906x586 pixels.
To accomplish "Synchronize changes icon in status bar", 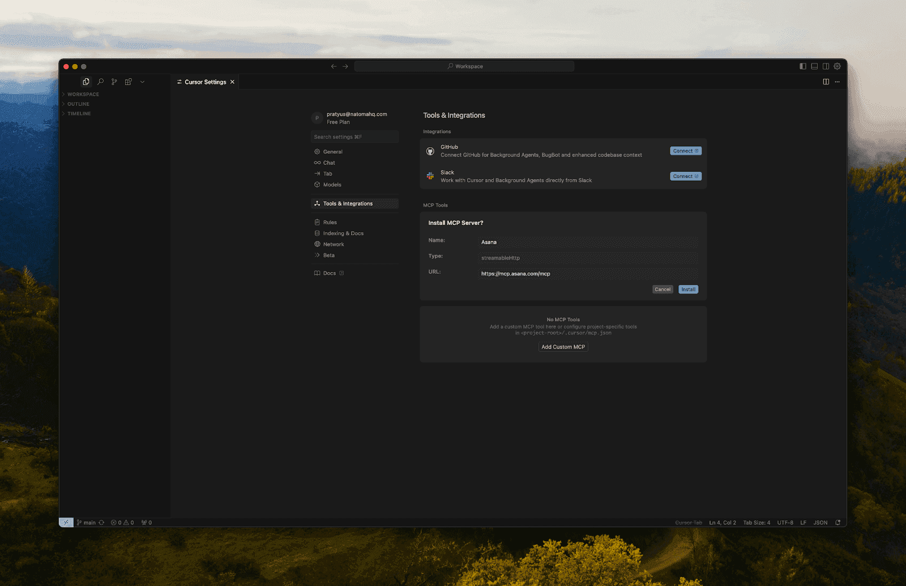I will pos(101,523).
